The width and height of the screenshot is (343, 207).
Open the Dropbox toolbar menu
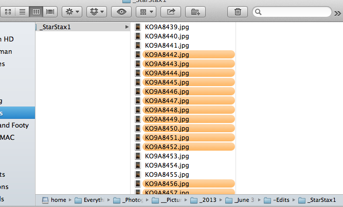pyautogui.click(x=96, y=11)
